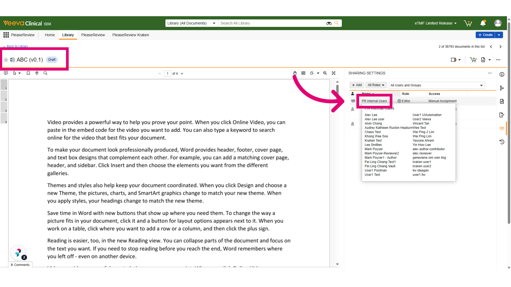Open the relationships branch panel icon
The width and height of the screenshot is (511, 287).
coord(502,88)
